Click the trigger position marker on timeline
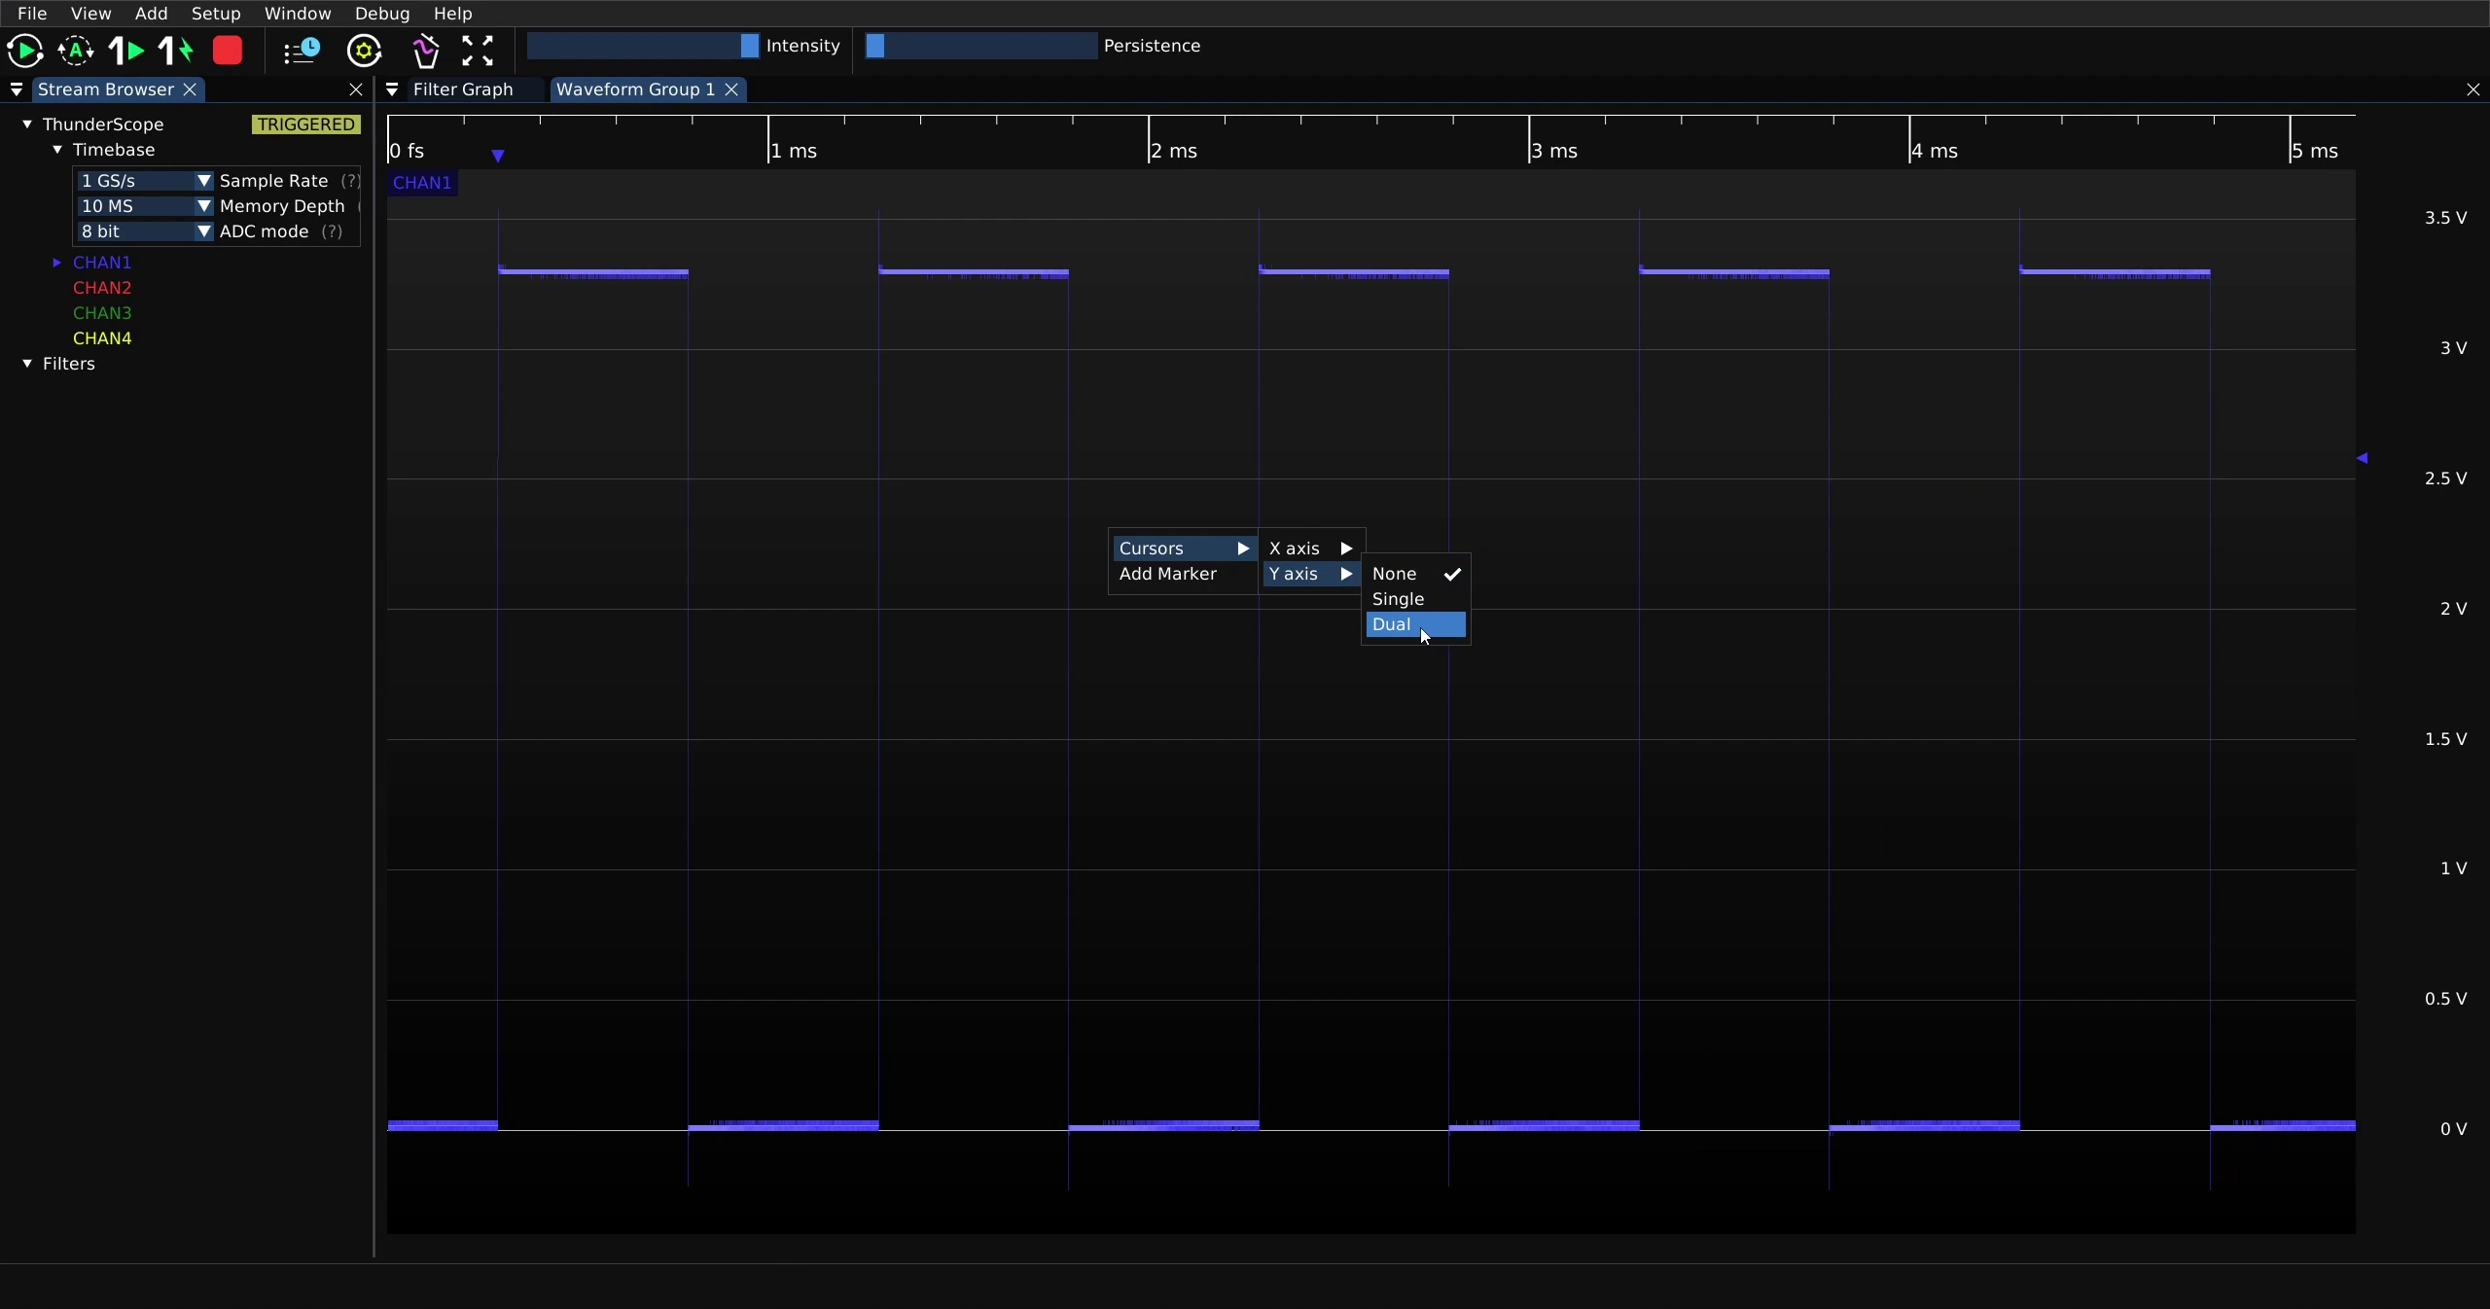The width and height of the screenshot is (2490, 1309). [x=498, y=156]
